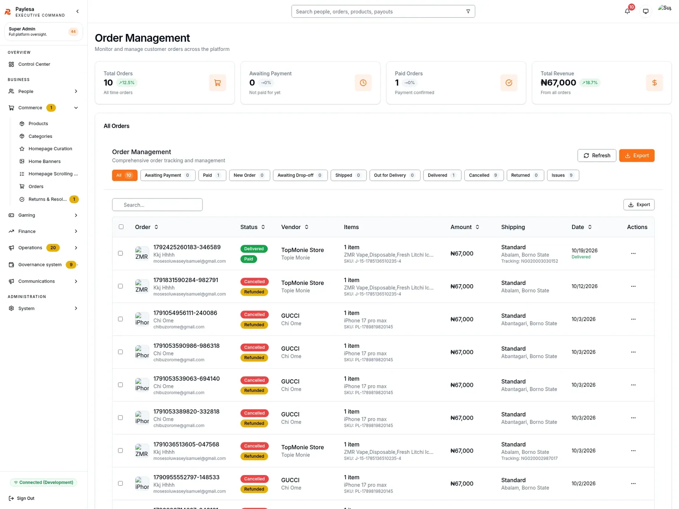Open the Super Admin profile avatar
The image size is (679, 509).
665,8
